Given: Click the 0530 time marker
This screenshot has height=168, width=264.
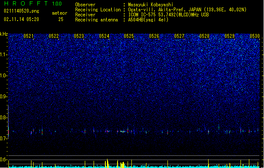Looking at the screenshot, I should pos(255,36).
